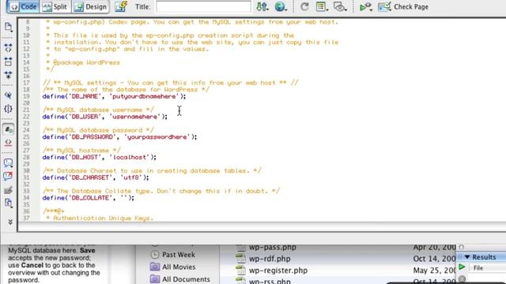Open the Open Documents icon in the coding toolbar
Image resolution: width=506 pixels, height=284 pixels.
point(9,27)
